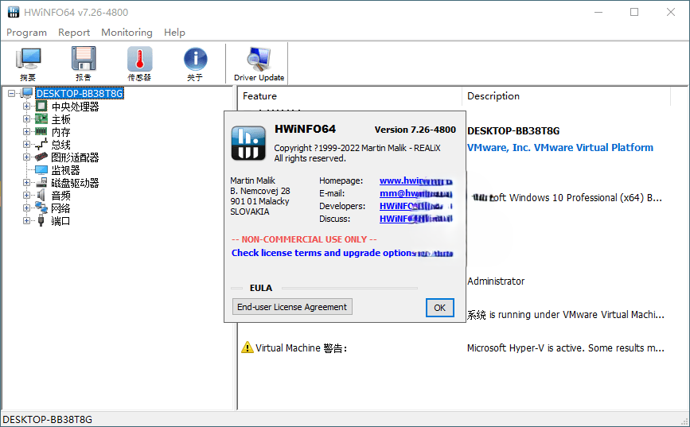Expand the 内存 tree node
690x427 pixels.
(26, 131)
